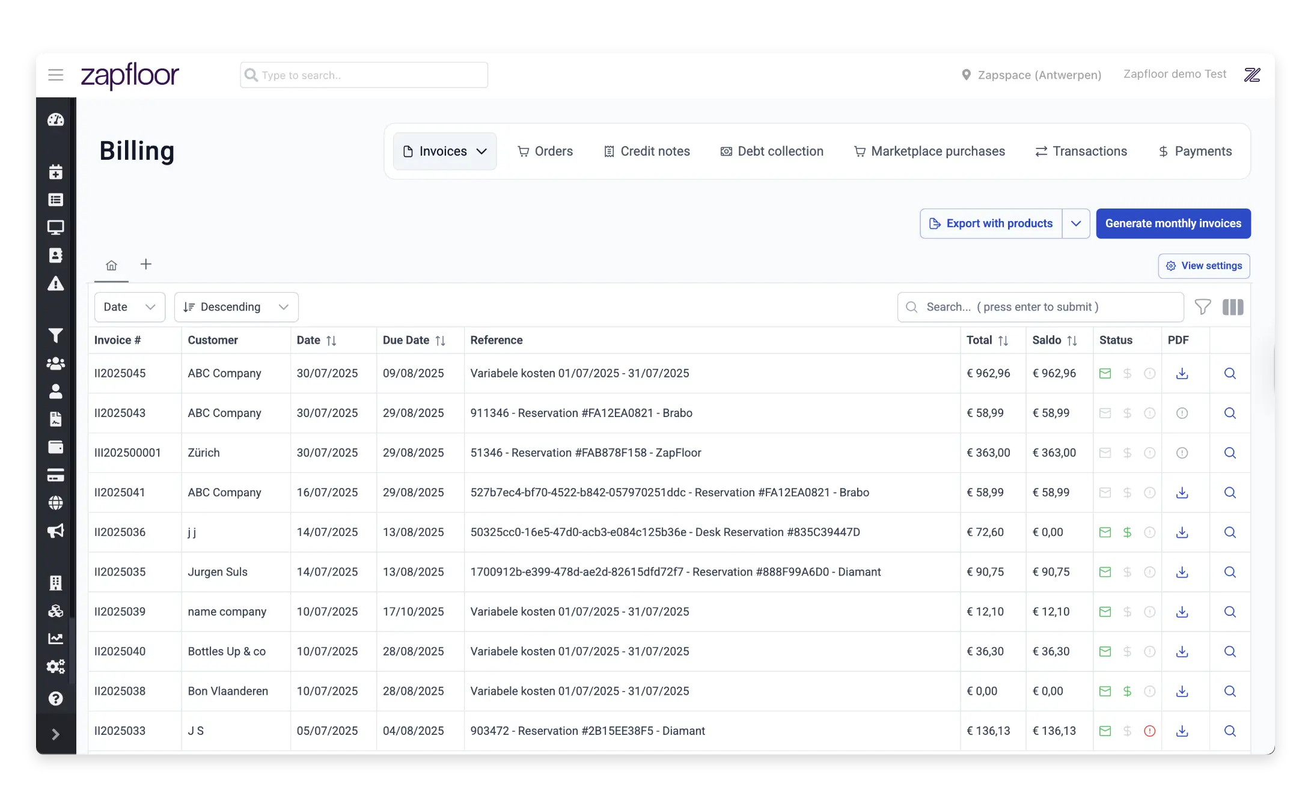The width and height of the screenshot is (1311, 807).
Task: Sort table by Due Date column arrows
Action: pyautogui.click(x=441, y=341)
